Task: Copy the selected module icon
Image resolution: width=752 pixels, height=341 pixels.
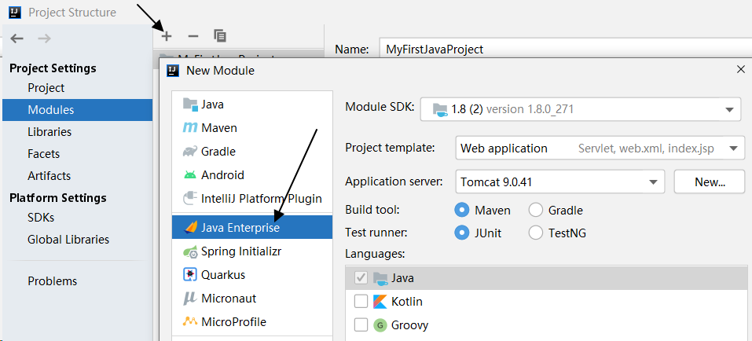Action: (x=220, y=36)
